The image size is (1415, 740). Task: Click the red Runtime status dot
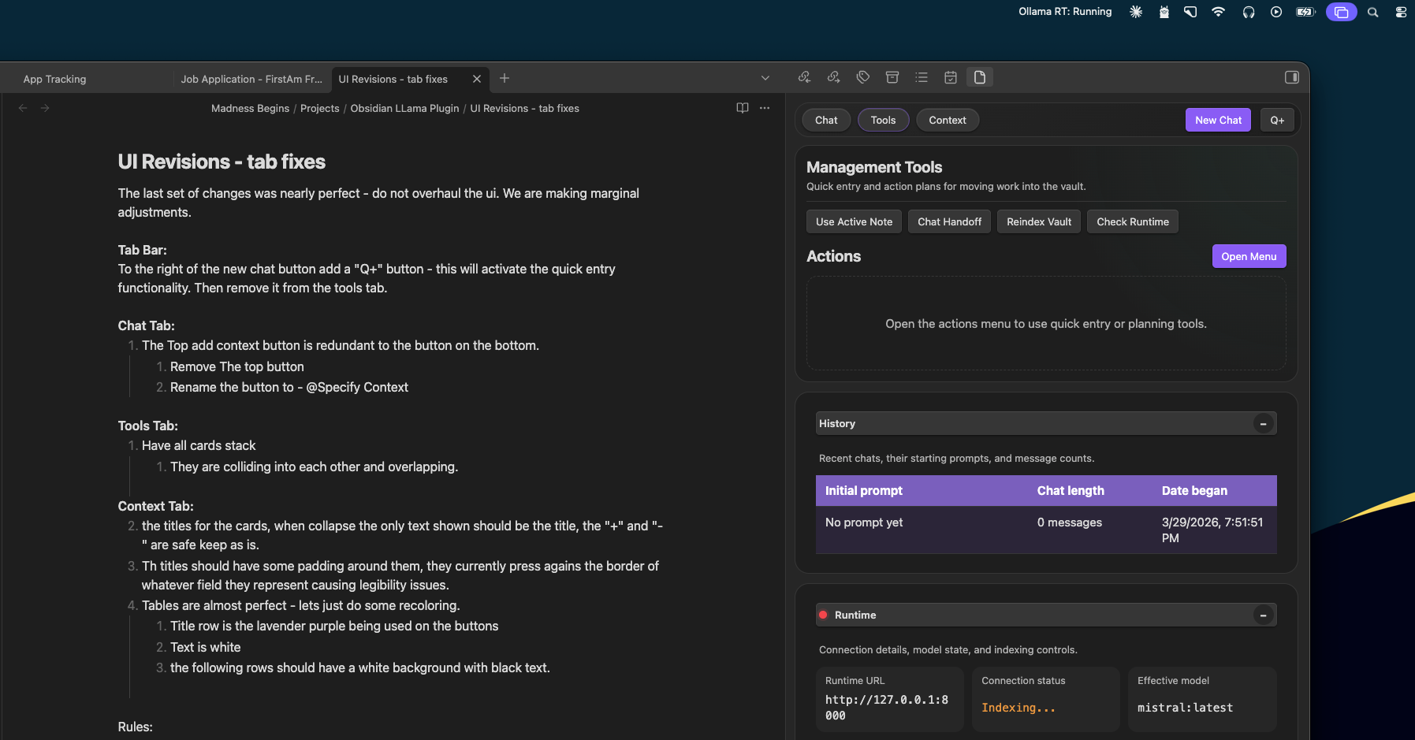[823, 615]
